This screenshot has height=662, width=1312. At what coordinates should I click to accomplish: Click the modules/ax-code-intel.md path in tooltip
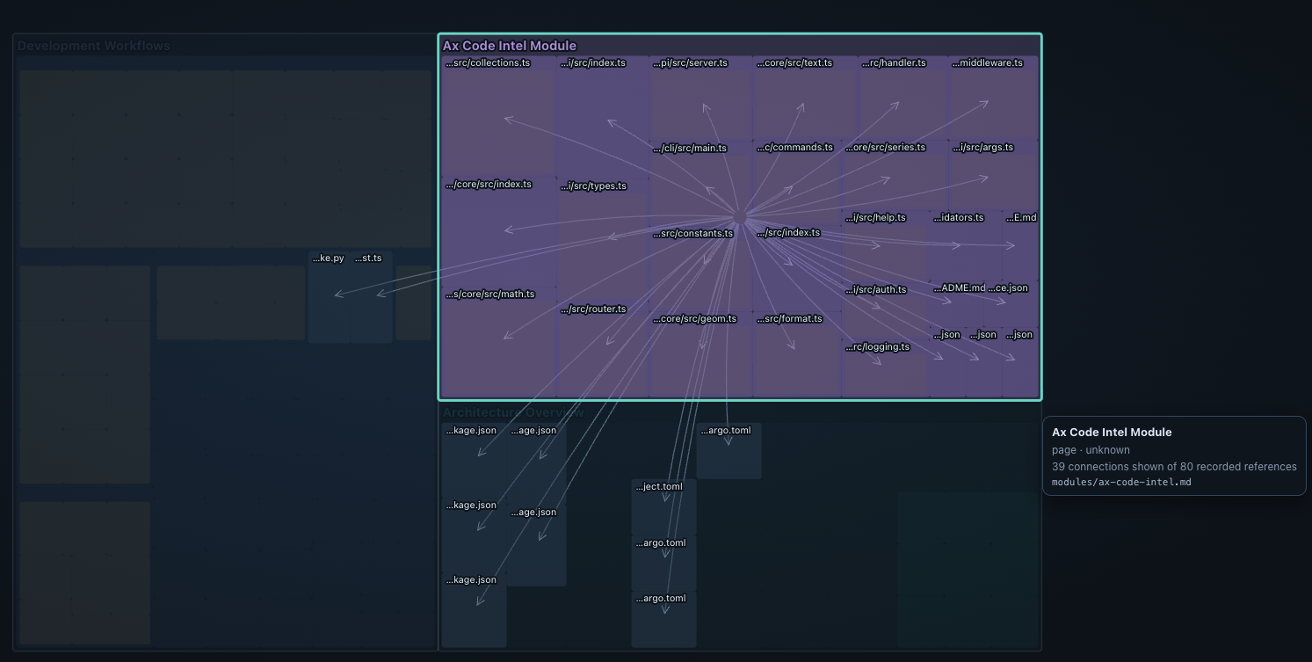pyautogui.click(x=1121, y=482)
